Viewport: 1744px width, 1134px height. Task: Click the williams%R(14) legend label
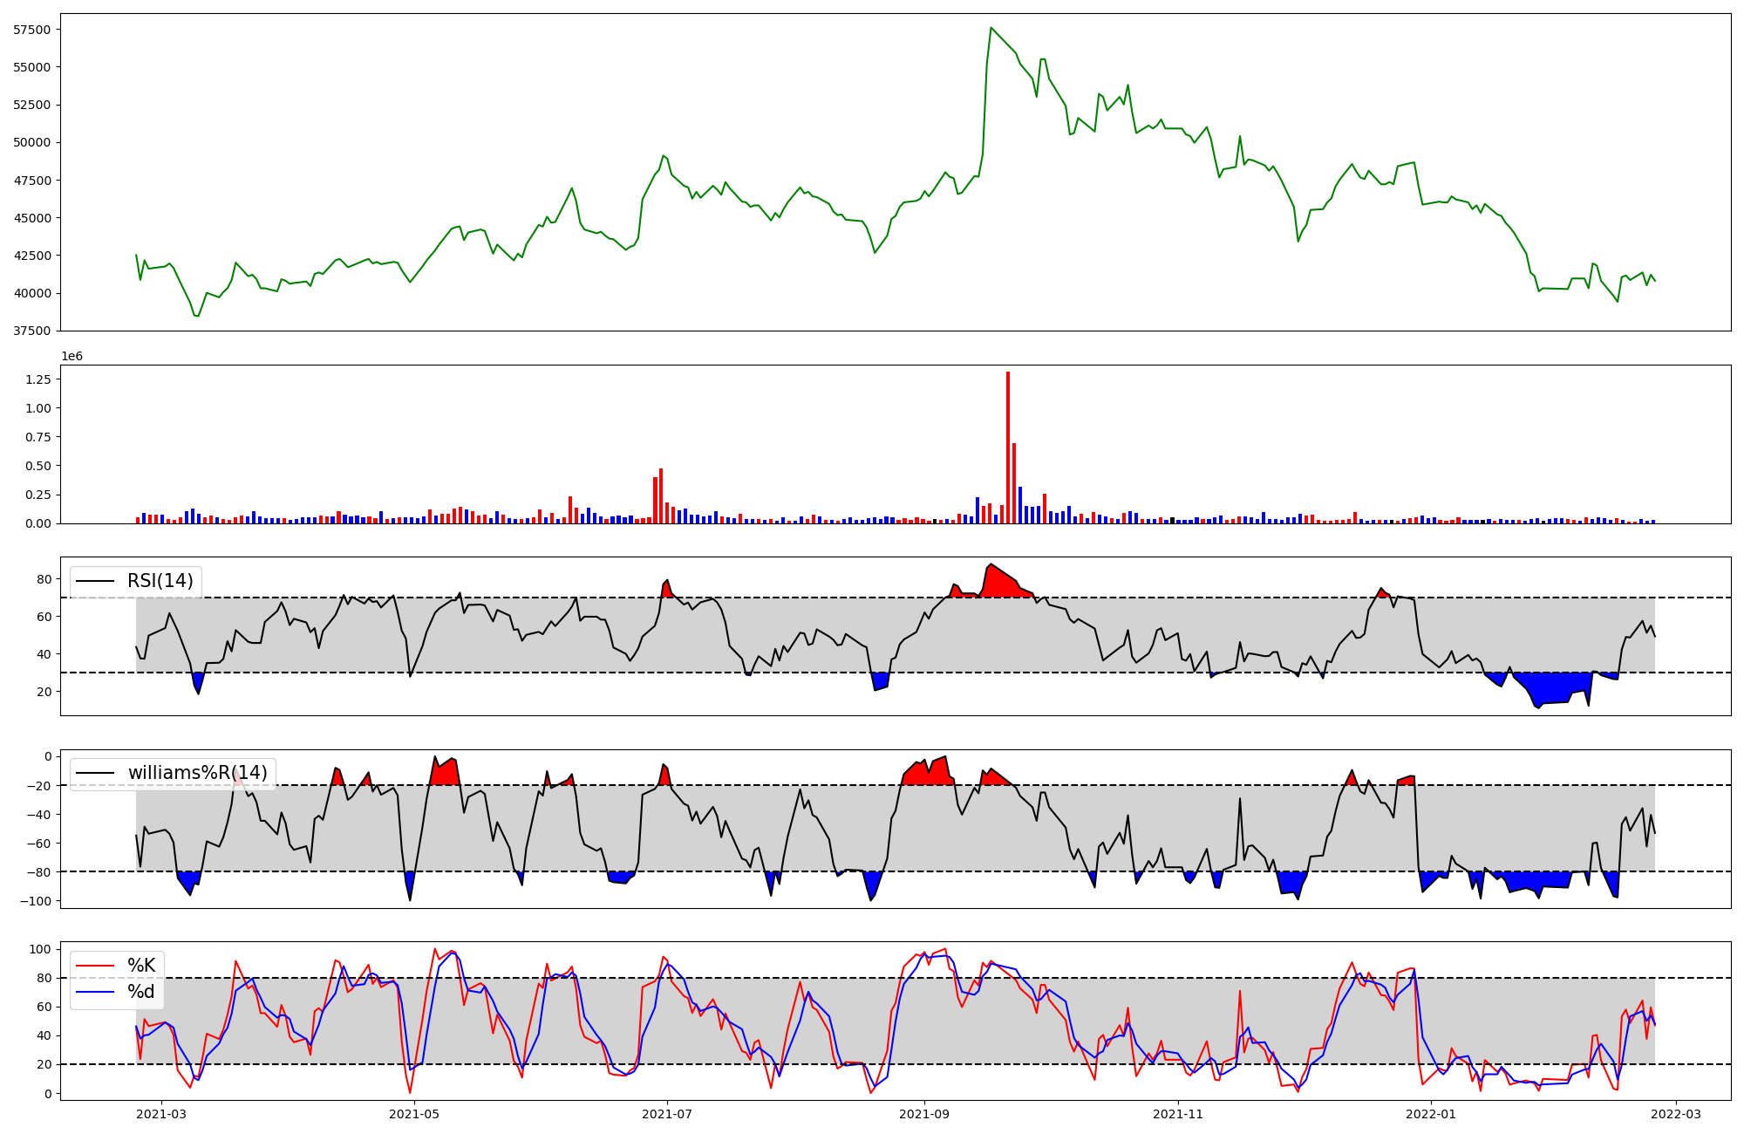198,773
